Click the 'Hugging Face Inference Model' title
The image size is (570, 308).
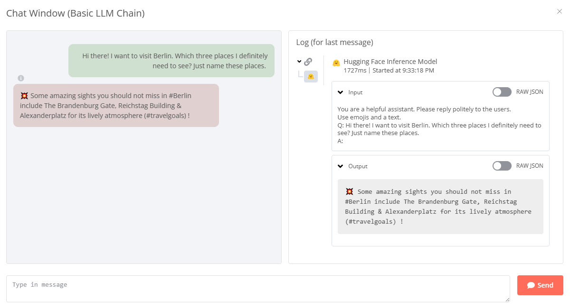click(390, 62)
